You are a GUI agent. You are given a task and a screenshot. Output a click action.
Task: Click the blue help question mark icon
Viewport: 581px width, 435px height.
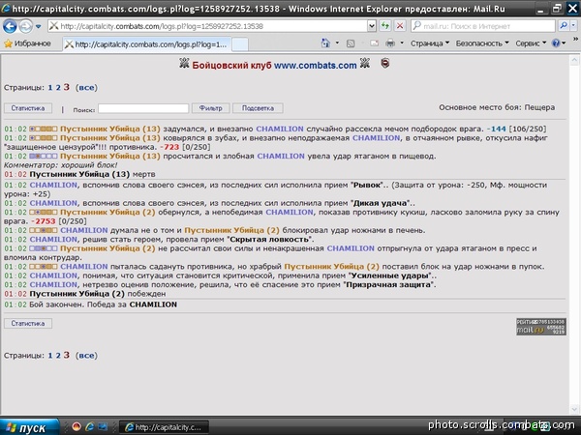click(556, 43)
